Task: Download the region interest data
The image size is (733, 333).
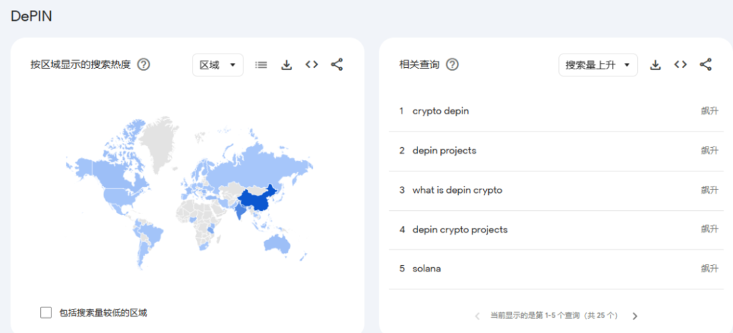Action: tap(286, 65)
